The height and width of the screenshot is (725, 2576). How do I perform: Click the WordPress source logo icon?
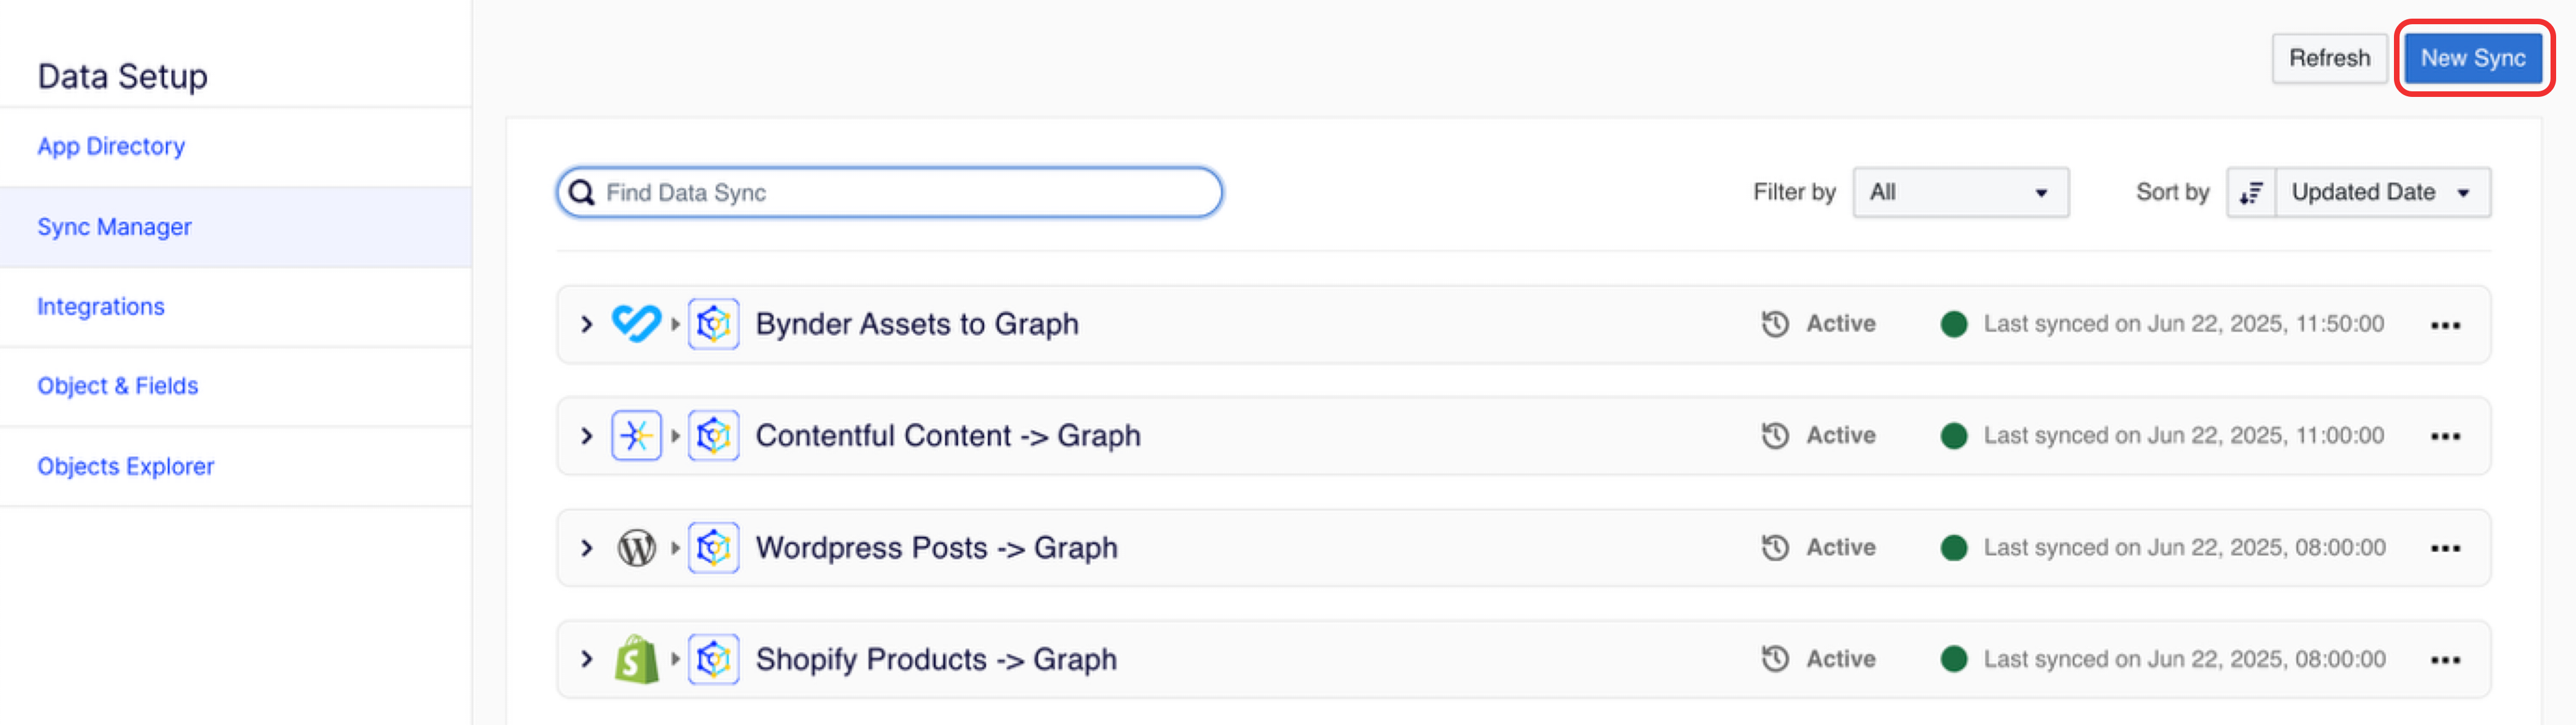636,548
